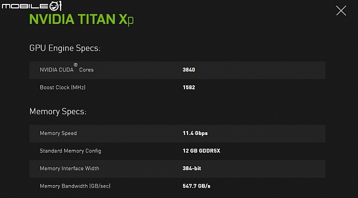This screenshot has width=358, height=198.
Task: Click the 12 GB GDDR5X value
Action: click(x=201, y=151)
